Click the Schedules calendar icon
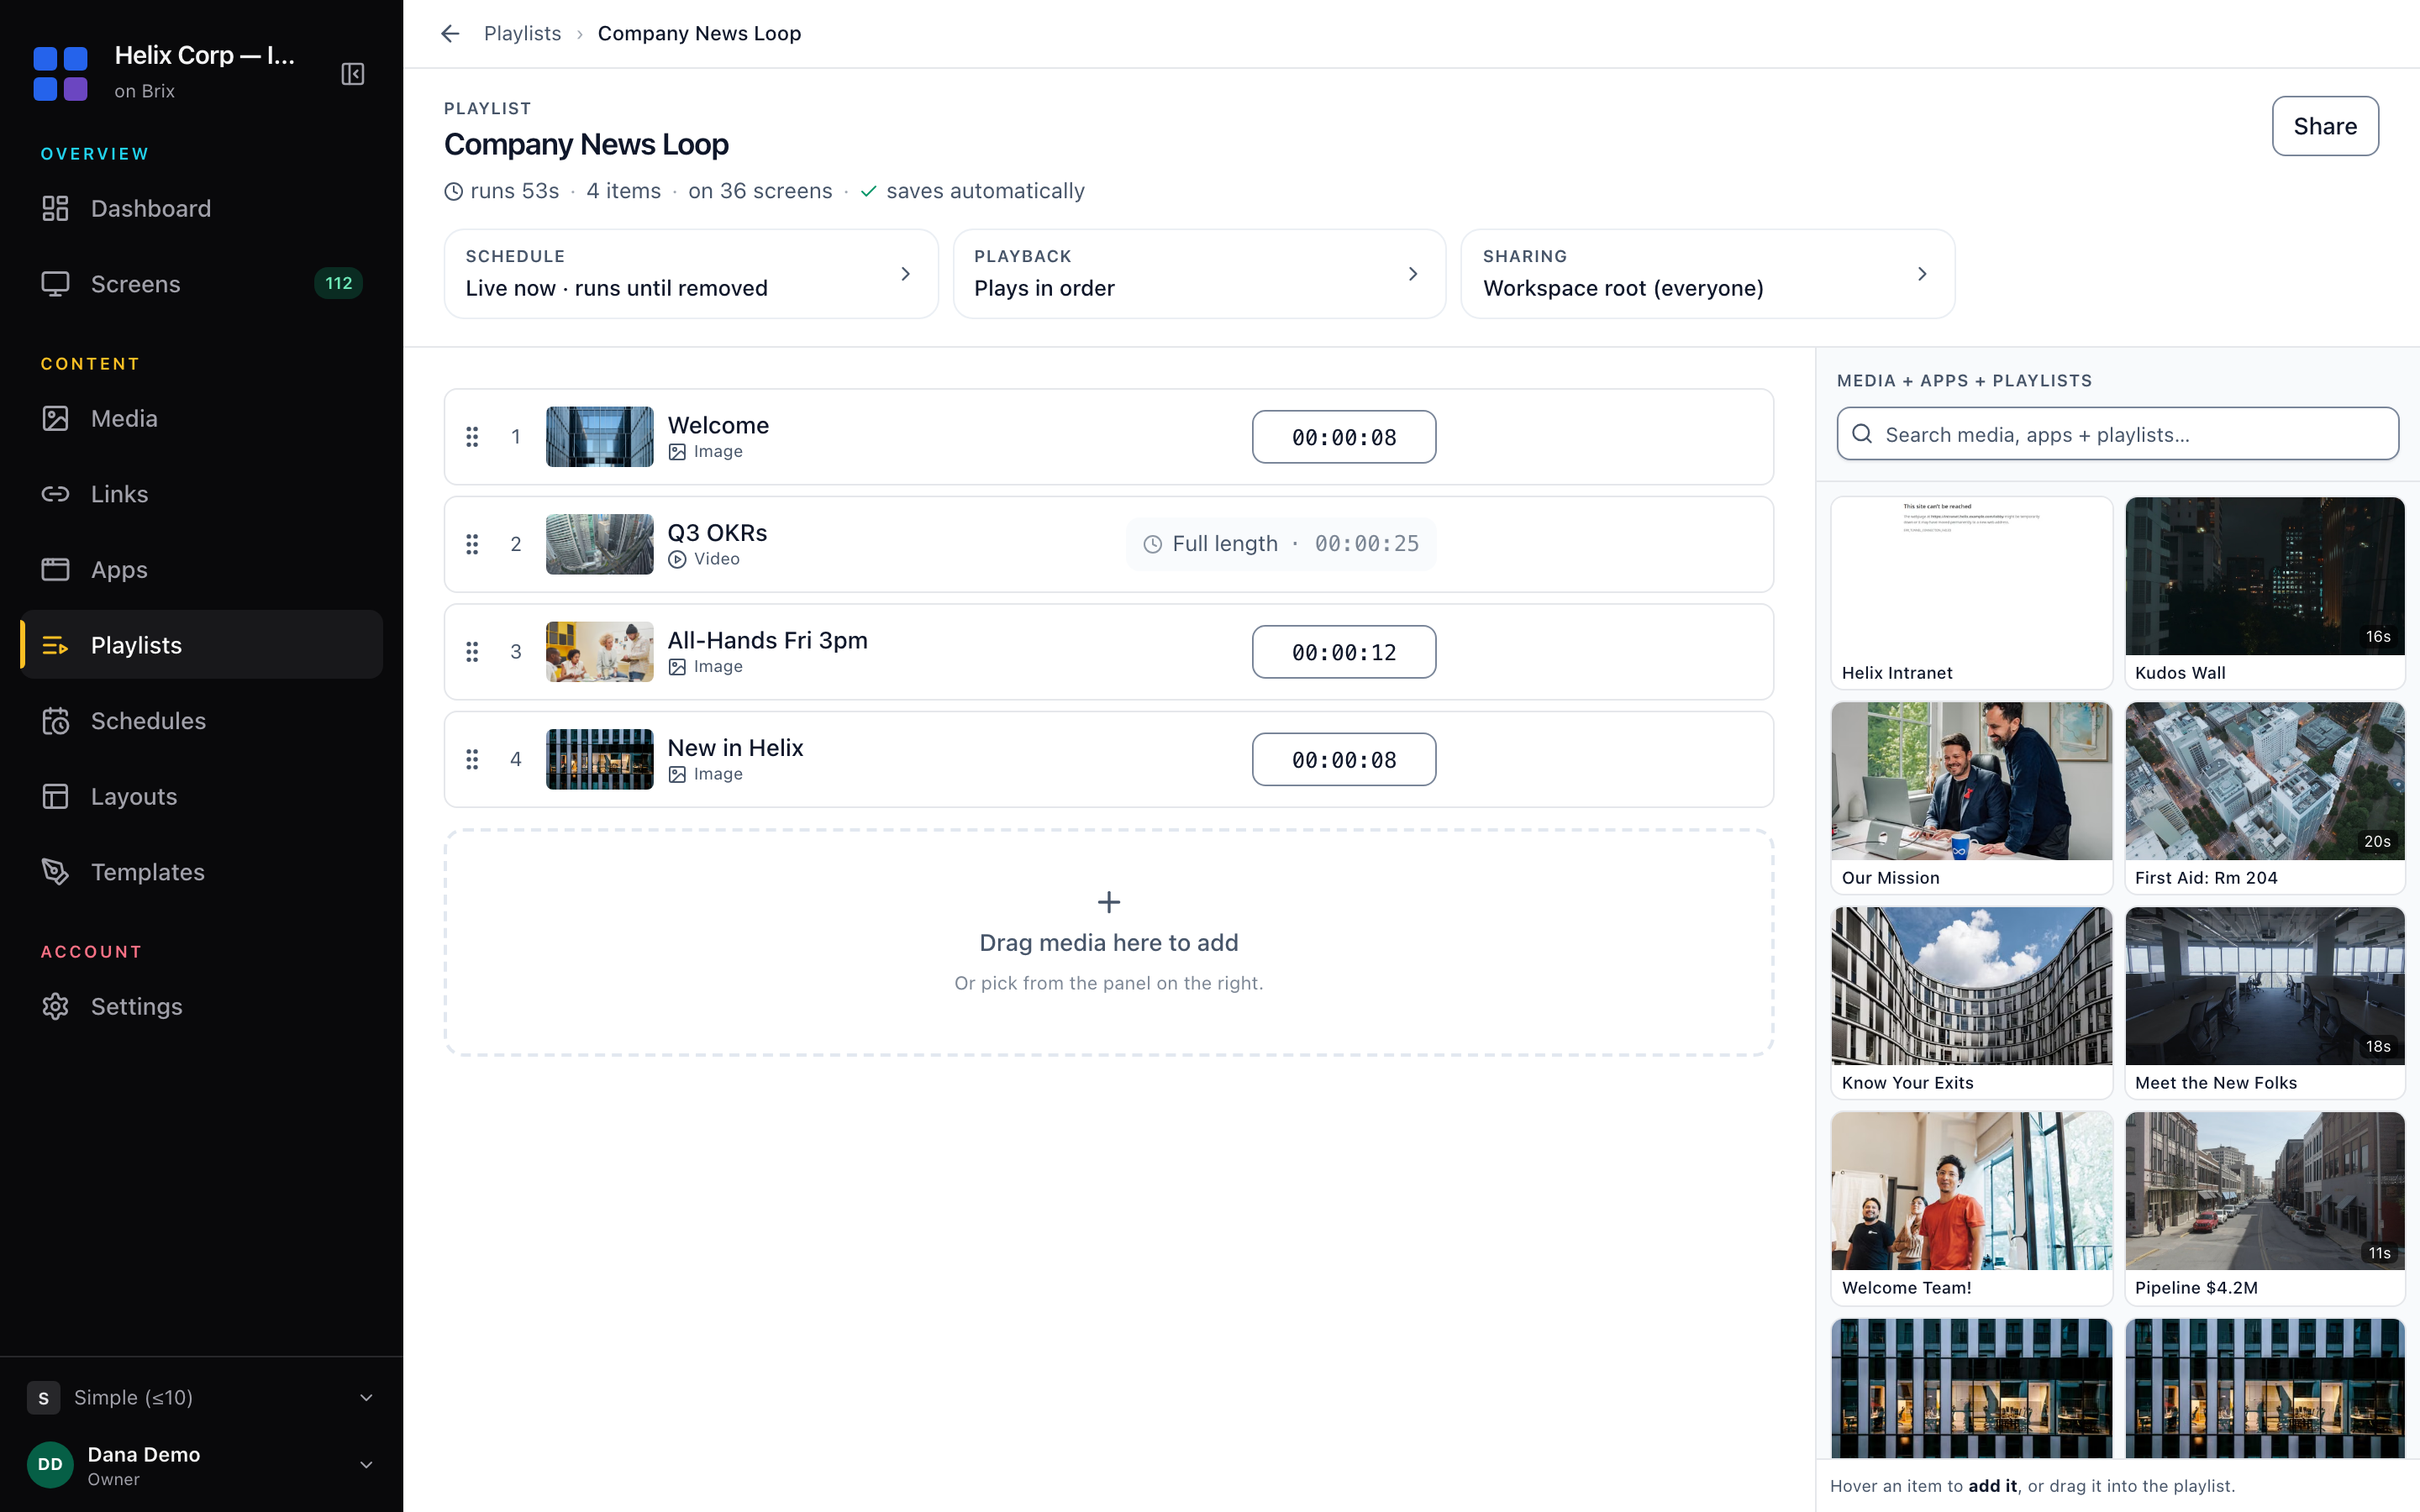The image size is (2420, 1512). [55, 721]
